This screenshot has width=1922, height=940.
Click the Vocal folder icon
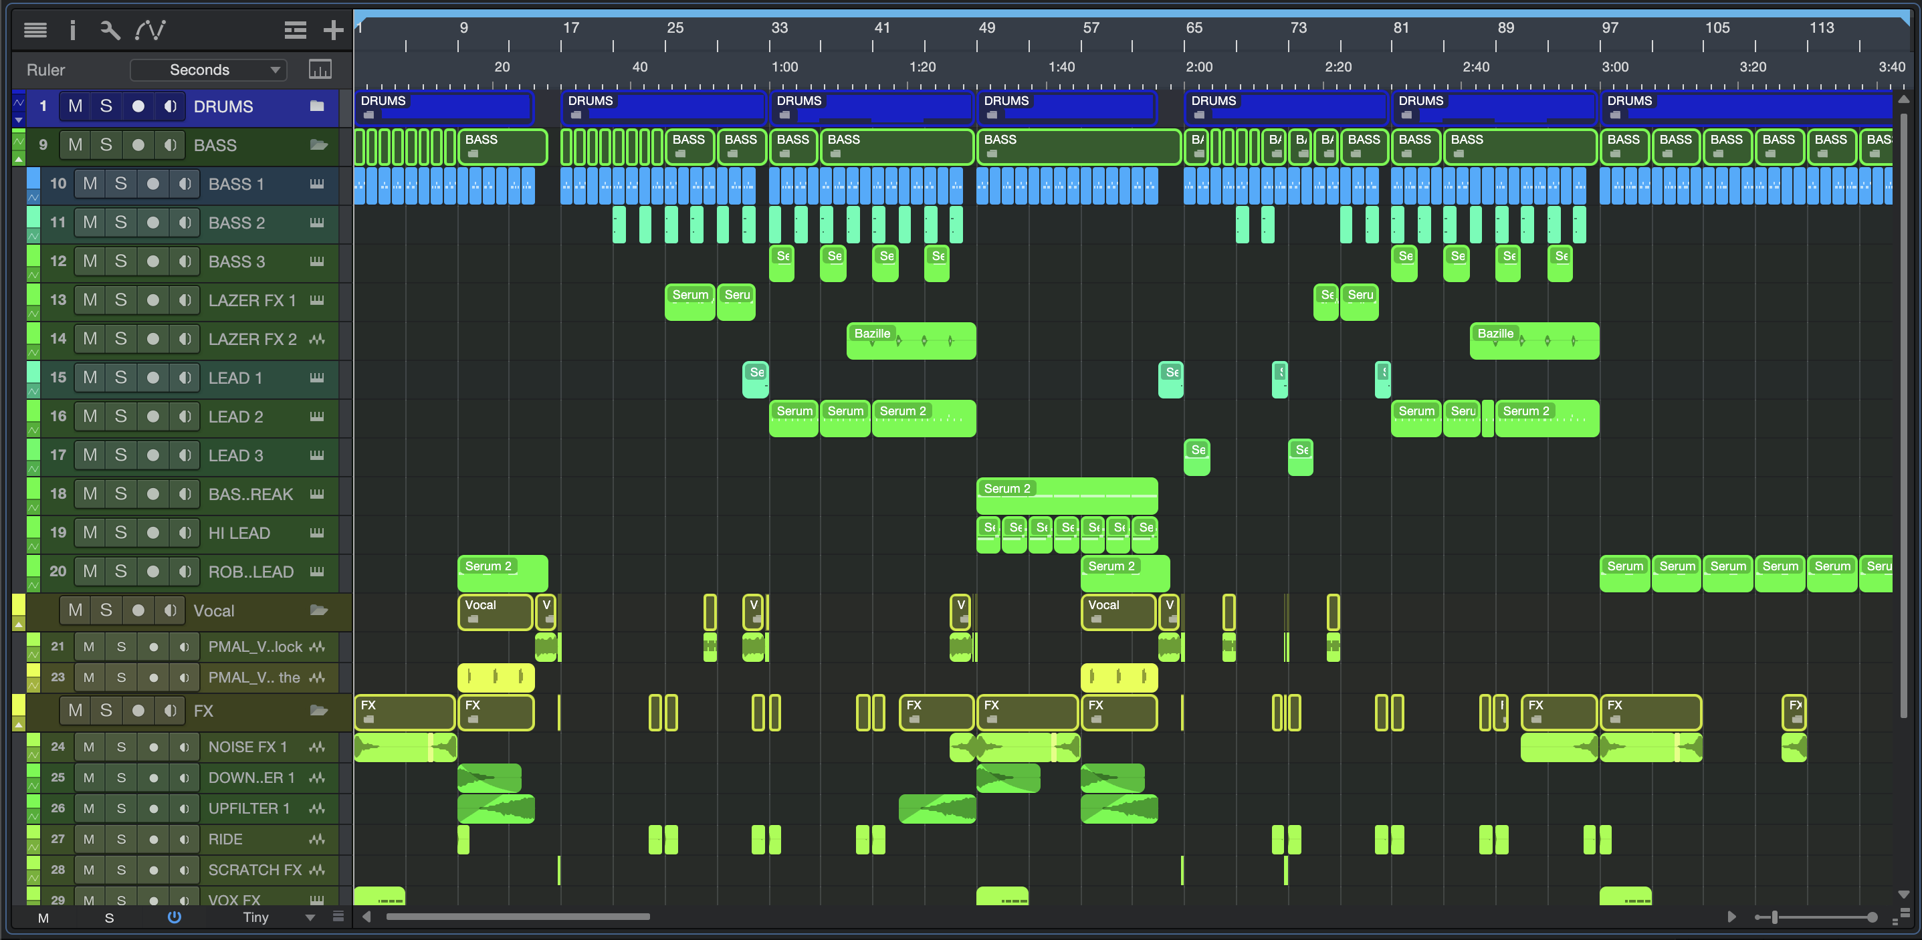click(x=318, y=610)
